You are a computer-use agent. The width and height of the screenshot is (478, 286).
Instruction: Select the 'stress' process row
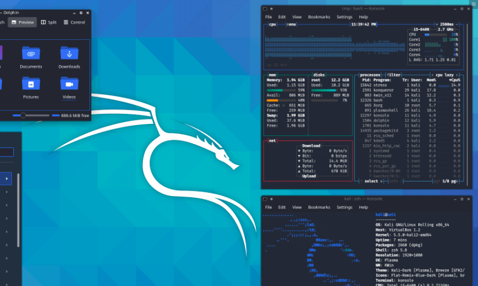click(410, 85)
